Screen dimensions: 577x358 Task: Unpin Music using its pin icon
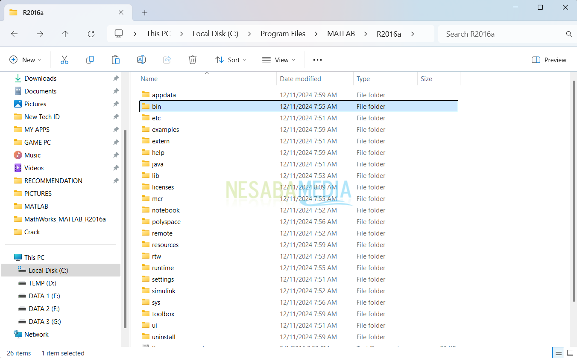(x=116, y=155)
